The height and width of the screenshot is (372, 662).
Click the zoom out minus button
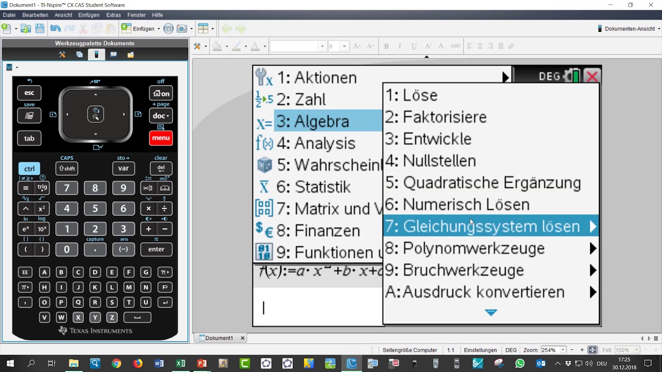pos(572,350)
